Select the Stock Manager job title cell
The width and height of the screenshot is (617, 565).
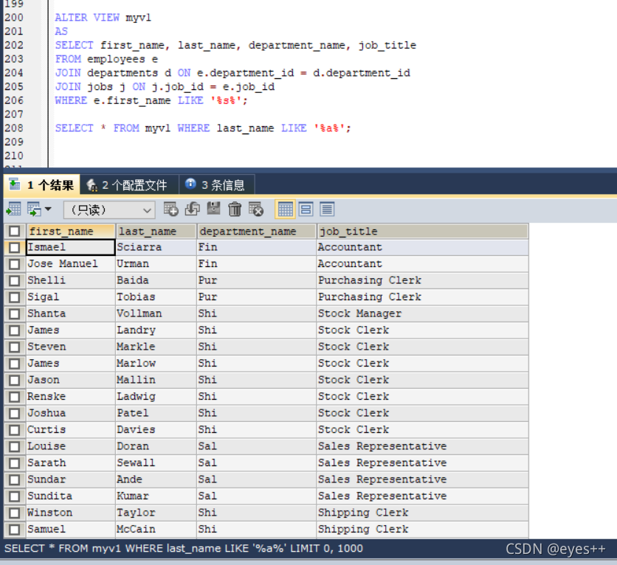pos(423,313)
